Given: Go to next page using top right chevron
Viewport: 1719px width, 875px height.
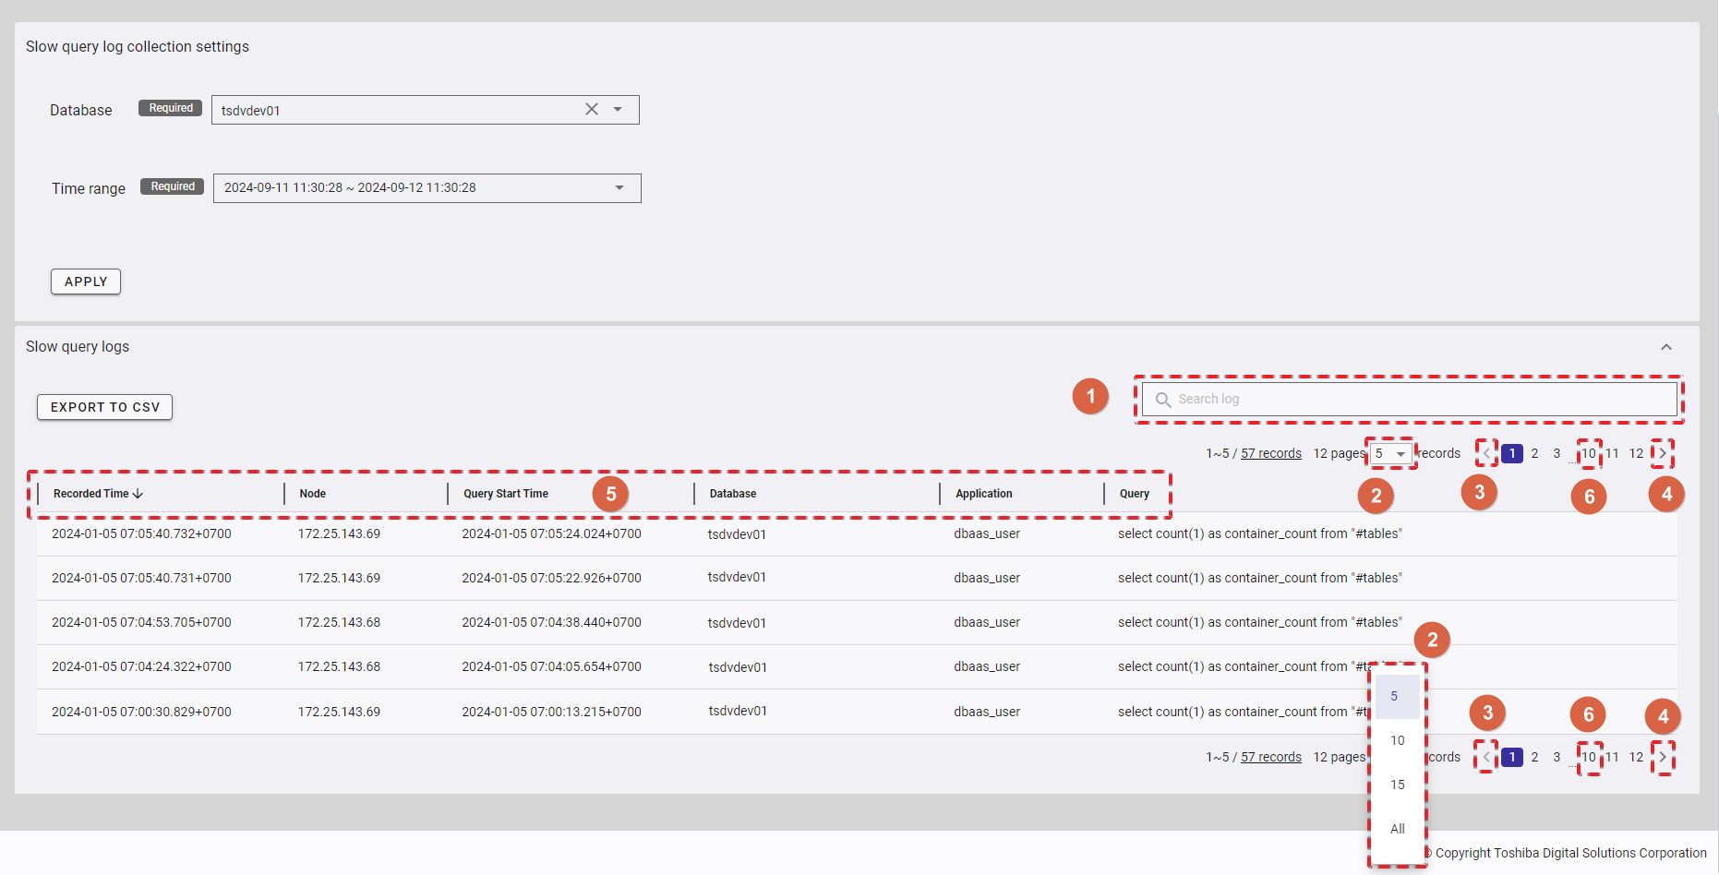Looking at the screenshot, I should [x=1663, y=453].
